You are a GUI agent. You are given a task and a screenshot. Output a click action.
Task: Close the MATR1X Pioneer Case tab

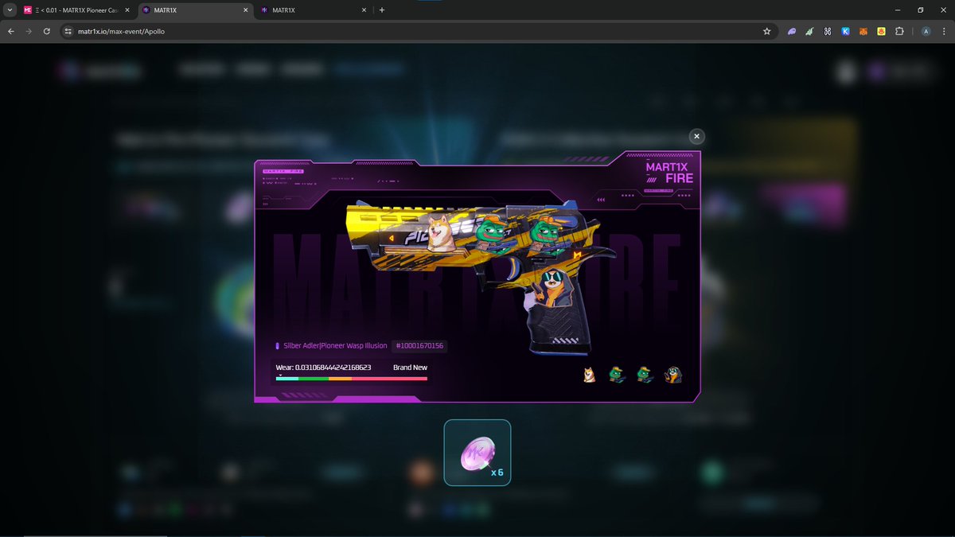click(127, 10)
